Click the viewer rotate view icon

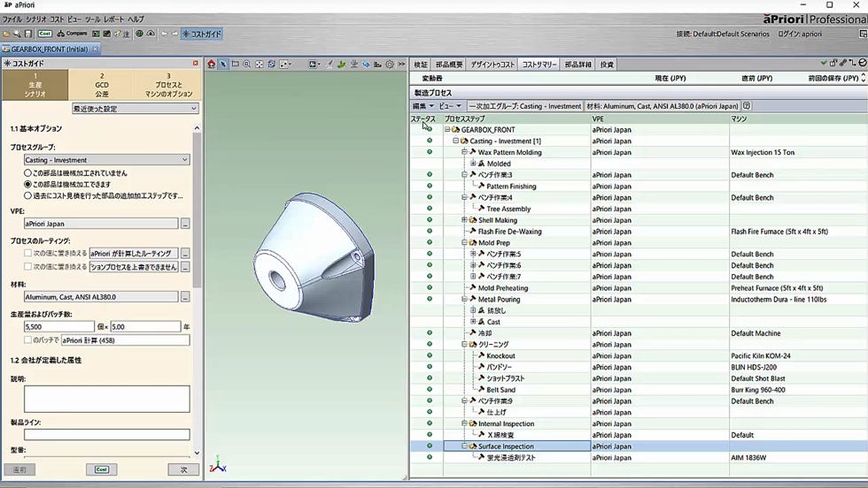[x=271, y=65]
